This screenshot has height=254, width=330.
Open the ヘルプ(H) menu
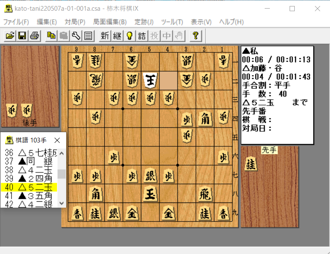pos(232,22)
